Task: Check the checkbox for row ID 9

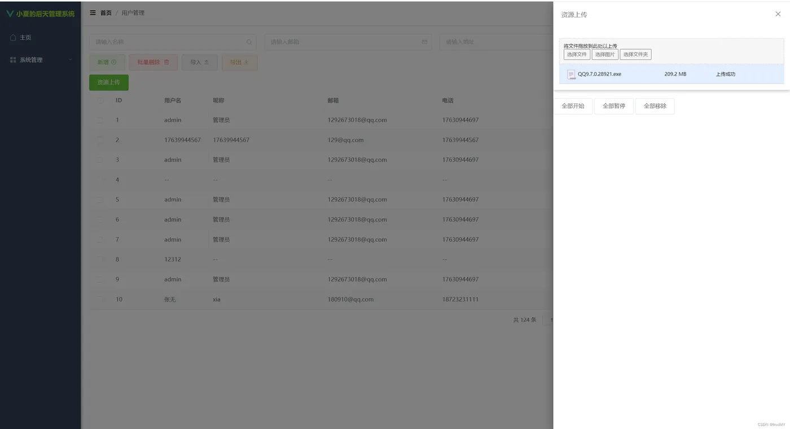Action: [100, 280]
